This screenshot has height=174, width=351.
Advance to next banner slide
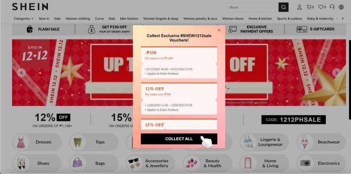click(336, 72)
